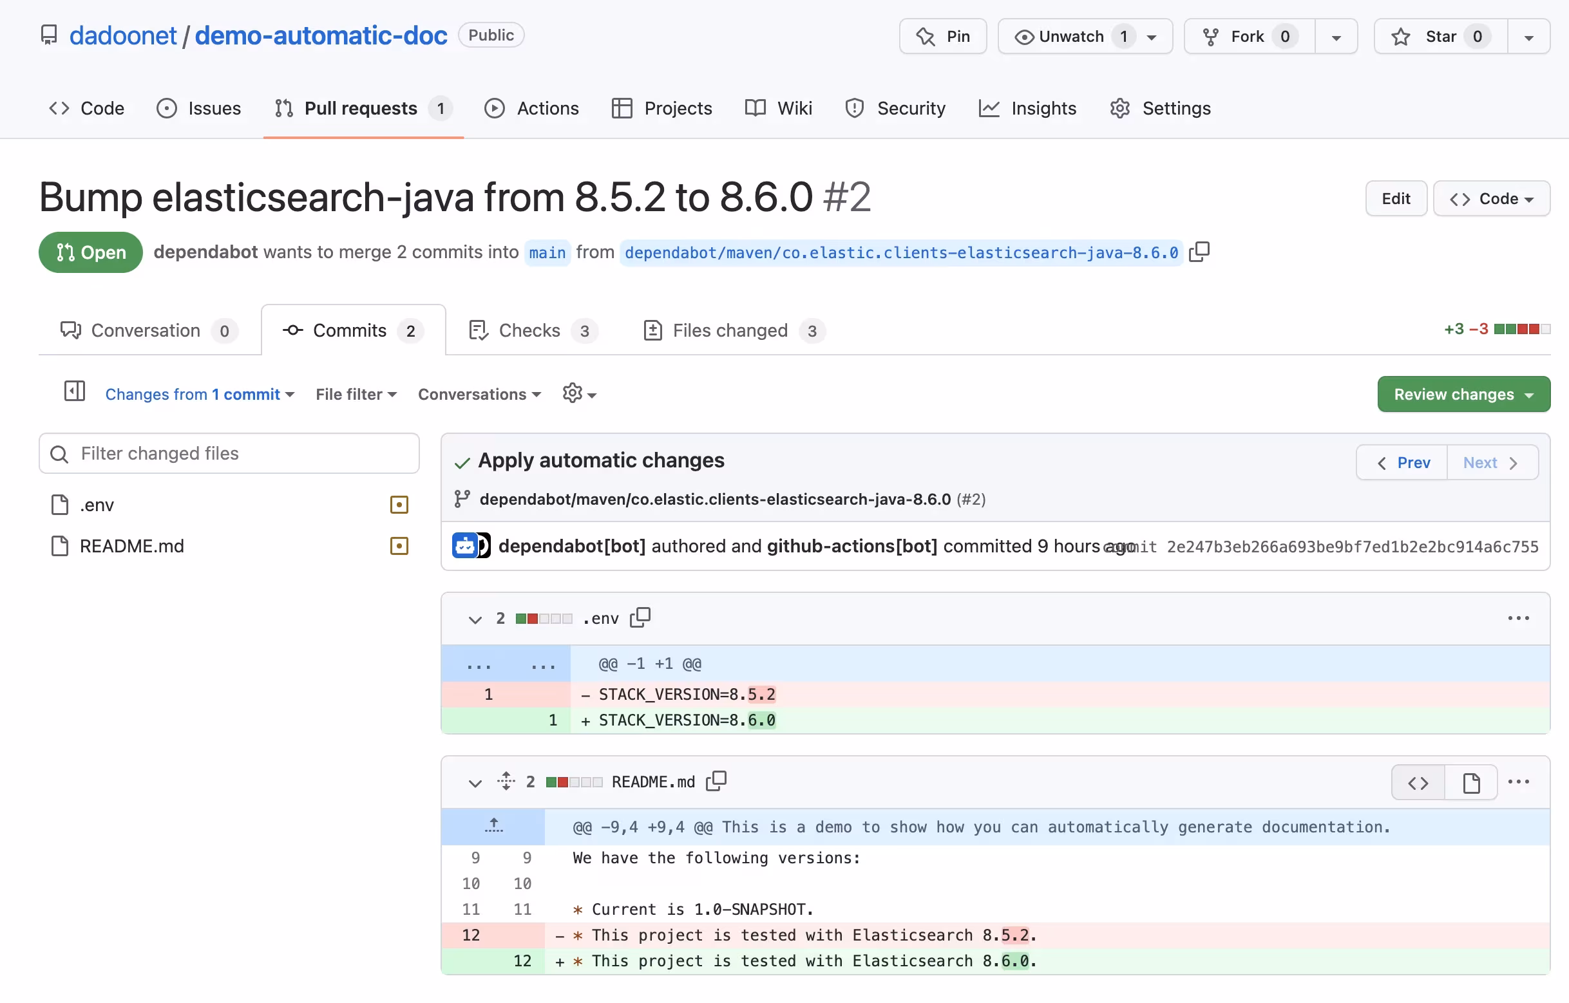Click the Filter changed files field

(229, 453)
